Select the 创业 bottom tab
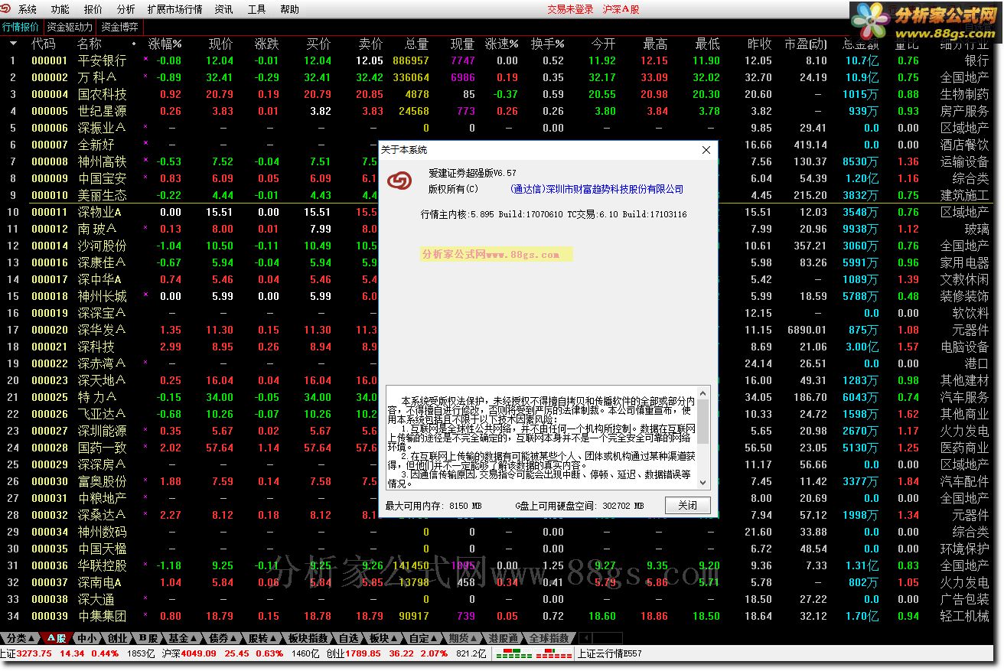The width and height of the screenshot is (1004, 671). tap(117, 638)
